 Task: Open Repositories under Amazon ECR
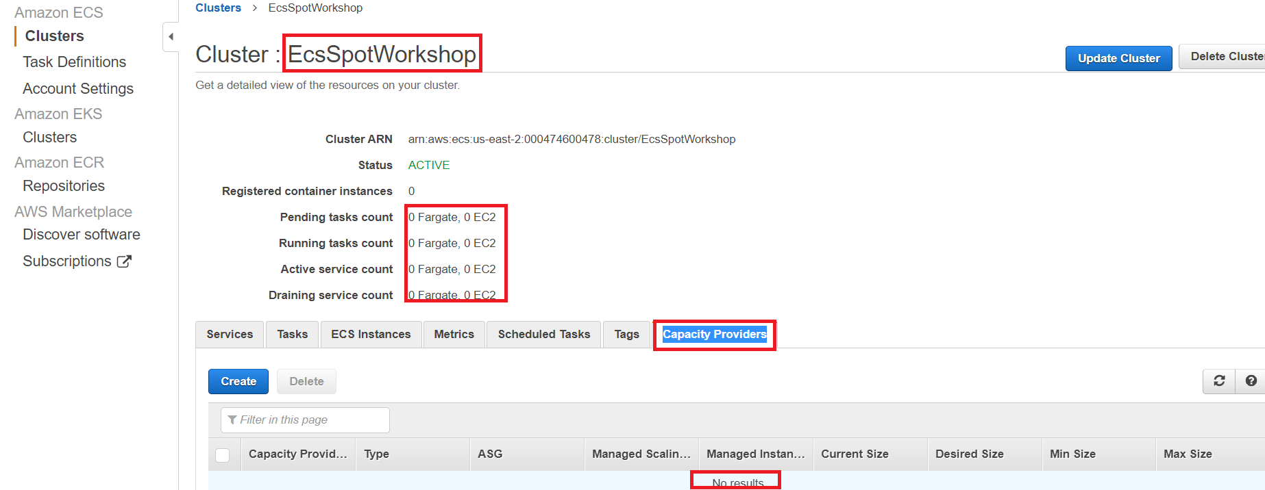tap(64, 186)
